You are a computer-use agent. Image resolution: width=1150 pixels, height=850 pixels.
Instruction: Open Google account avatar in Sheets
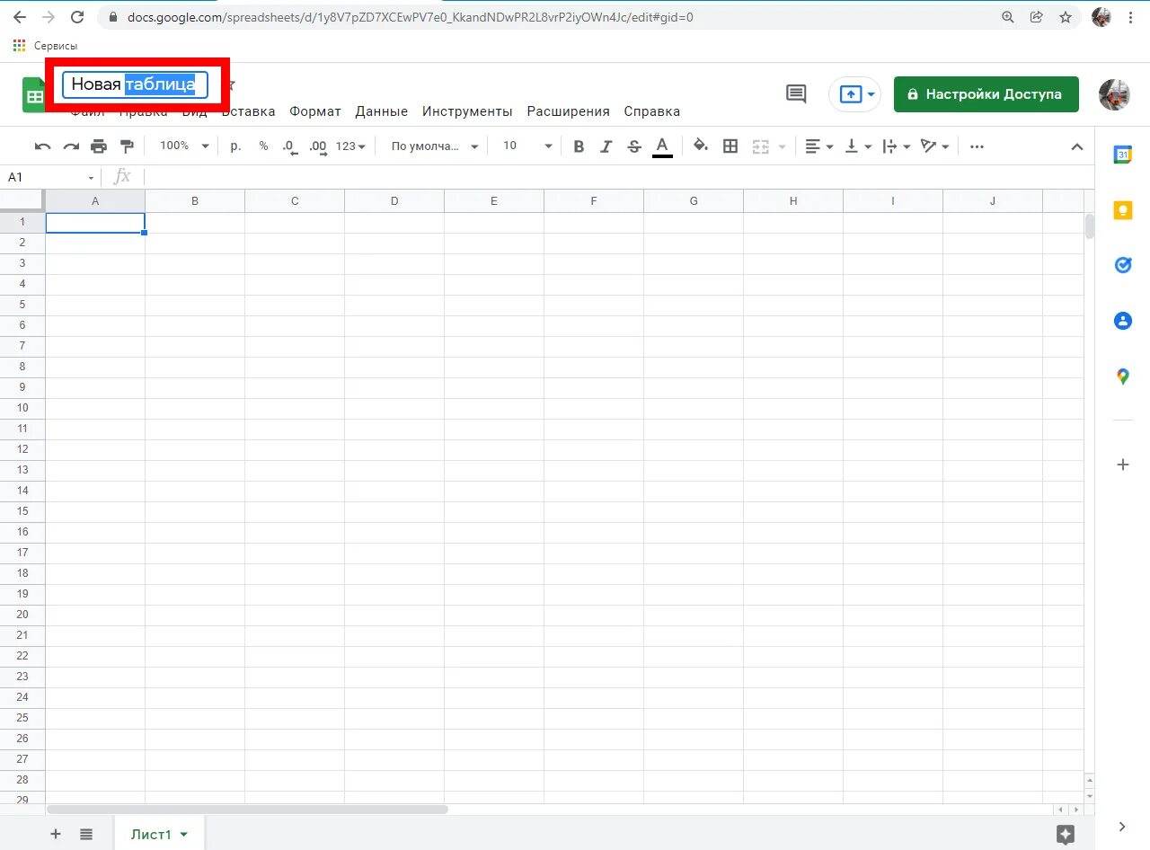coord(1114,94)
